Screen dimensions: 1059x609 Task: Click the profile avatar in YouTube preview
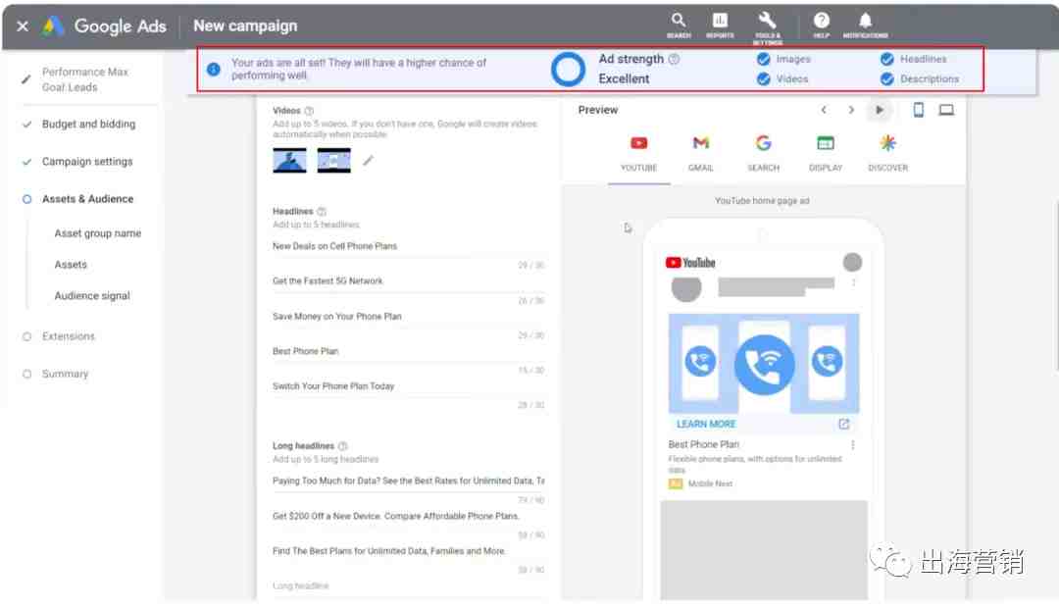[x=852, y=262]
